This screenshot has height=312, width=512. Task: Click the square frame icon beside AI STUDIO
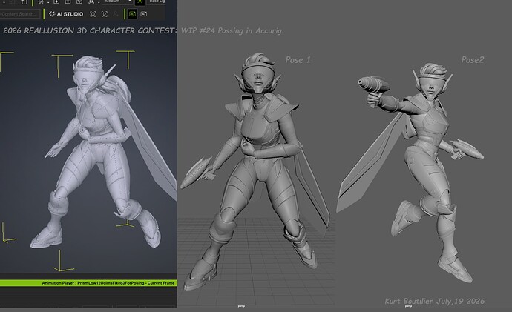pos(93,14)
